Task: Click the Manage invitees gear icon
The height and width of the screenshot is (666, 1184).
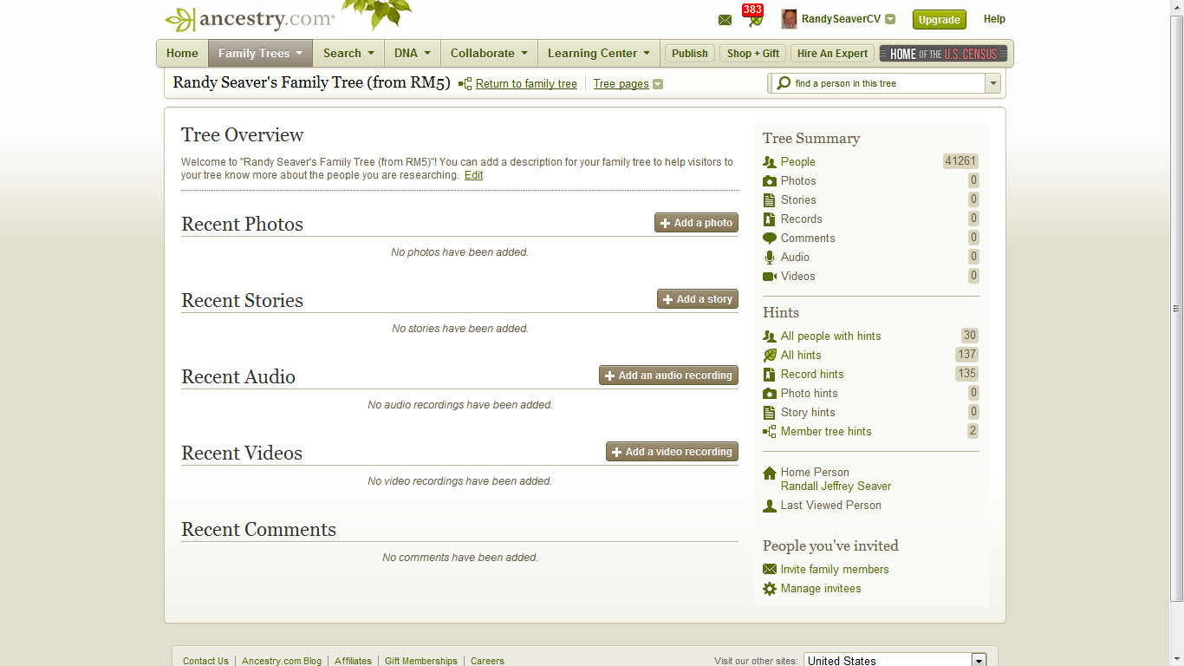Action: (770, 589)
